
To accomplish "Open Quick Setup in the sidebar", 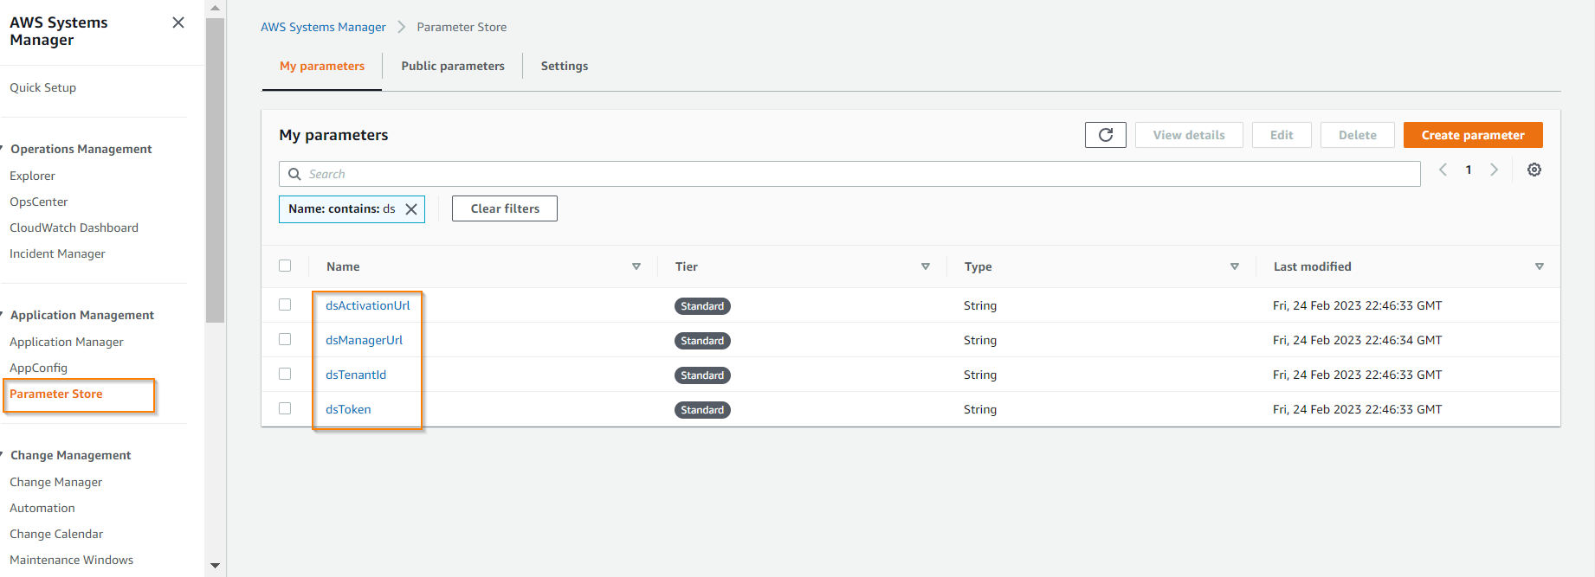I will click(43, 87).
